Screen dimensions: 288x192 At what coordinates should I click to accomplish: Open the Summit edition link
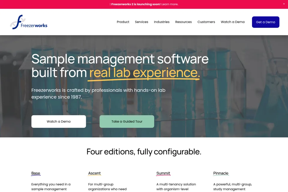point(163,173)
